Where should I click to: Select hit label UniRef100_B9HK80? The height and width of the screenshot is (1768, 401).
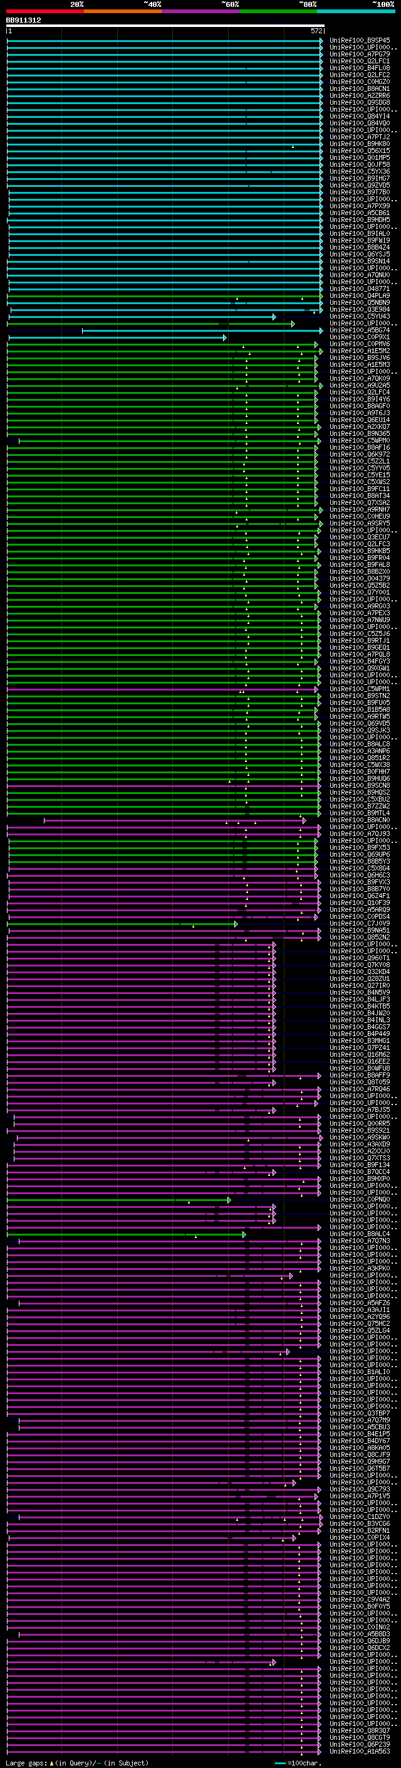click(x=359, y=144)
